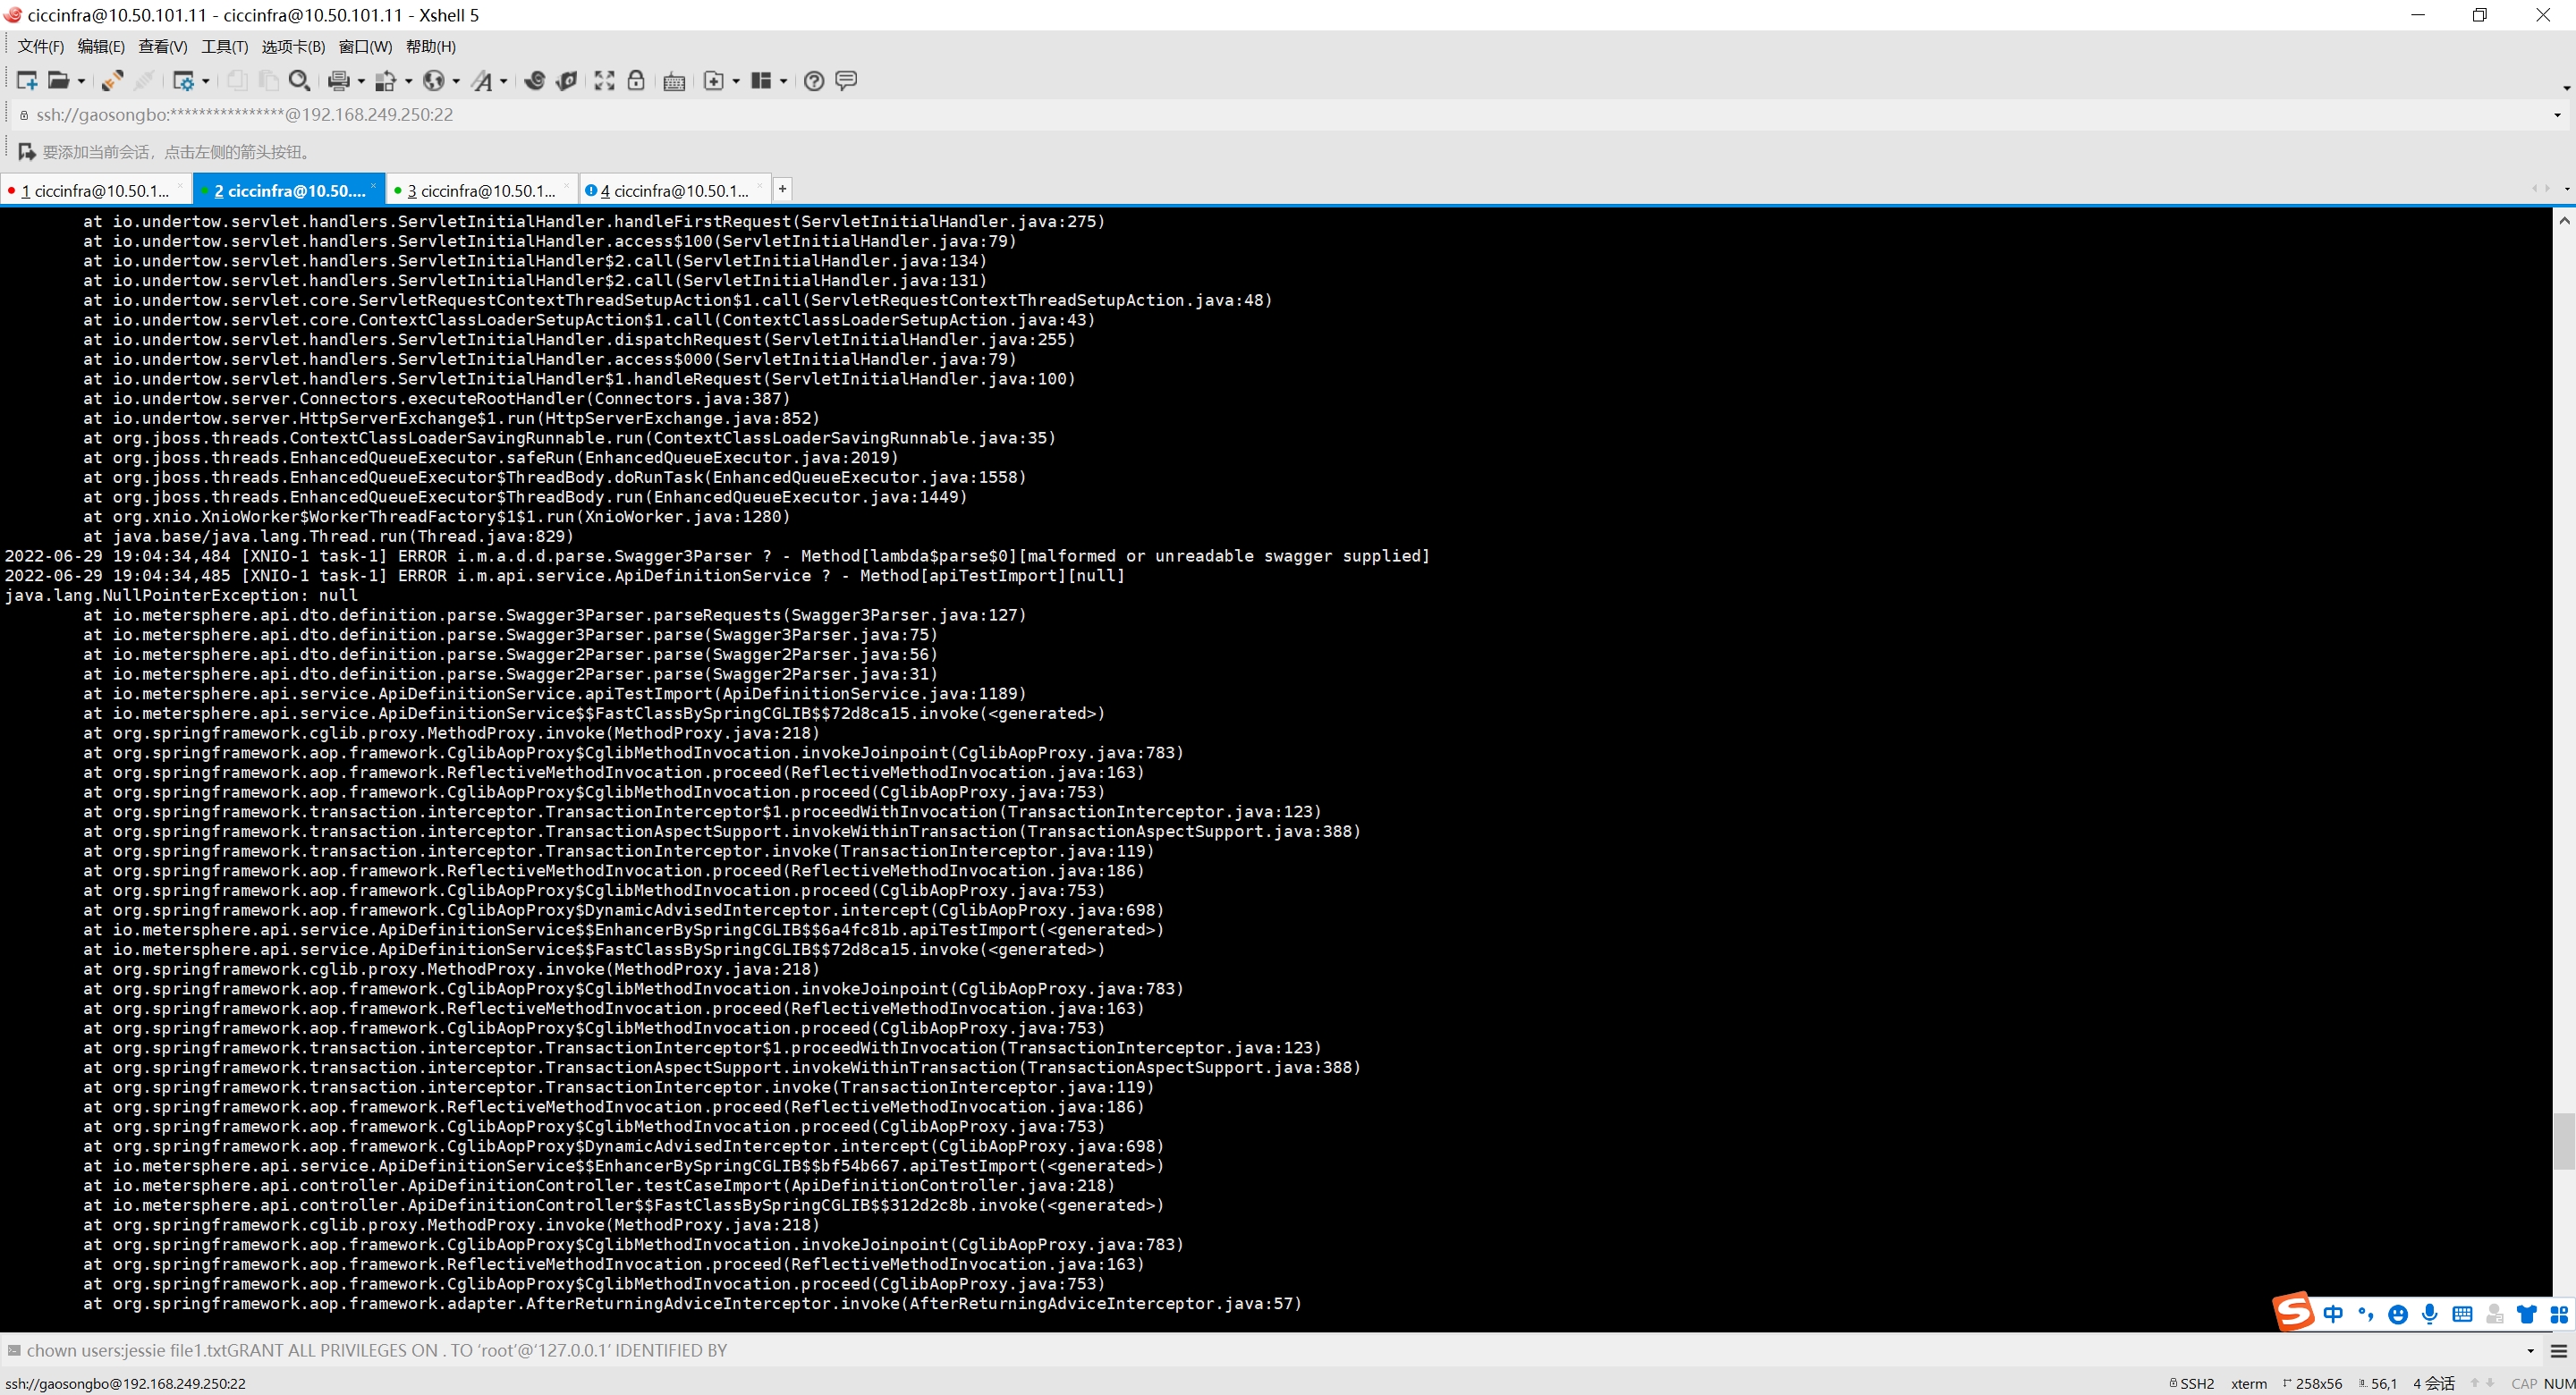Click NullPointerException line in terminal
Screen dimensions: 2576x1395
pos(181,595)
